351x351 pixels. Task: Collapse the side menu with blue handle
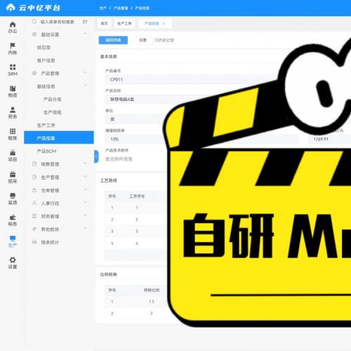point(96,157)
